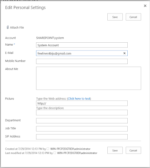Image resolution: width=150 pixels, height=168 pixels.
Task: Click the 'Department' label
Action: 13,120
